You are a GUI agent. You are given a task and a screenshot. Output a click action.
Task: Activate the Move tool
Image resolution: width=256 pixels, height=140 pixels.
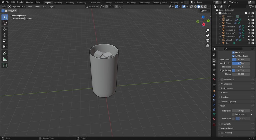[5, 29]
